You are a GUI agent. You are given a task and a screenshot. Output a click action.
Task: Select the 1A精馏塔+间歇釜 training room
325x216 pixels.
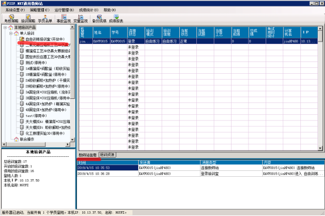pos(48,68)
